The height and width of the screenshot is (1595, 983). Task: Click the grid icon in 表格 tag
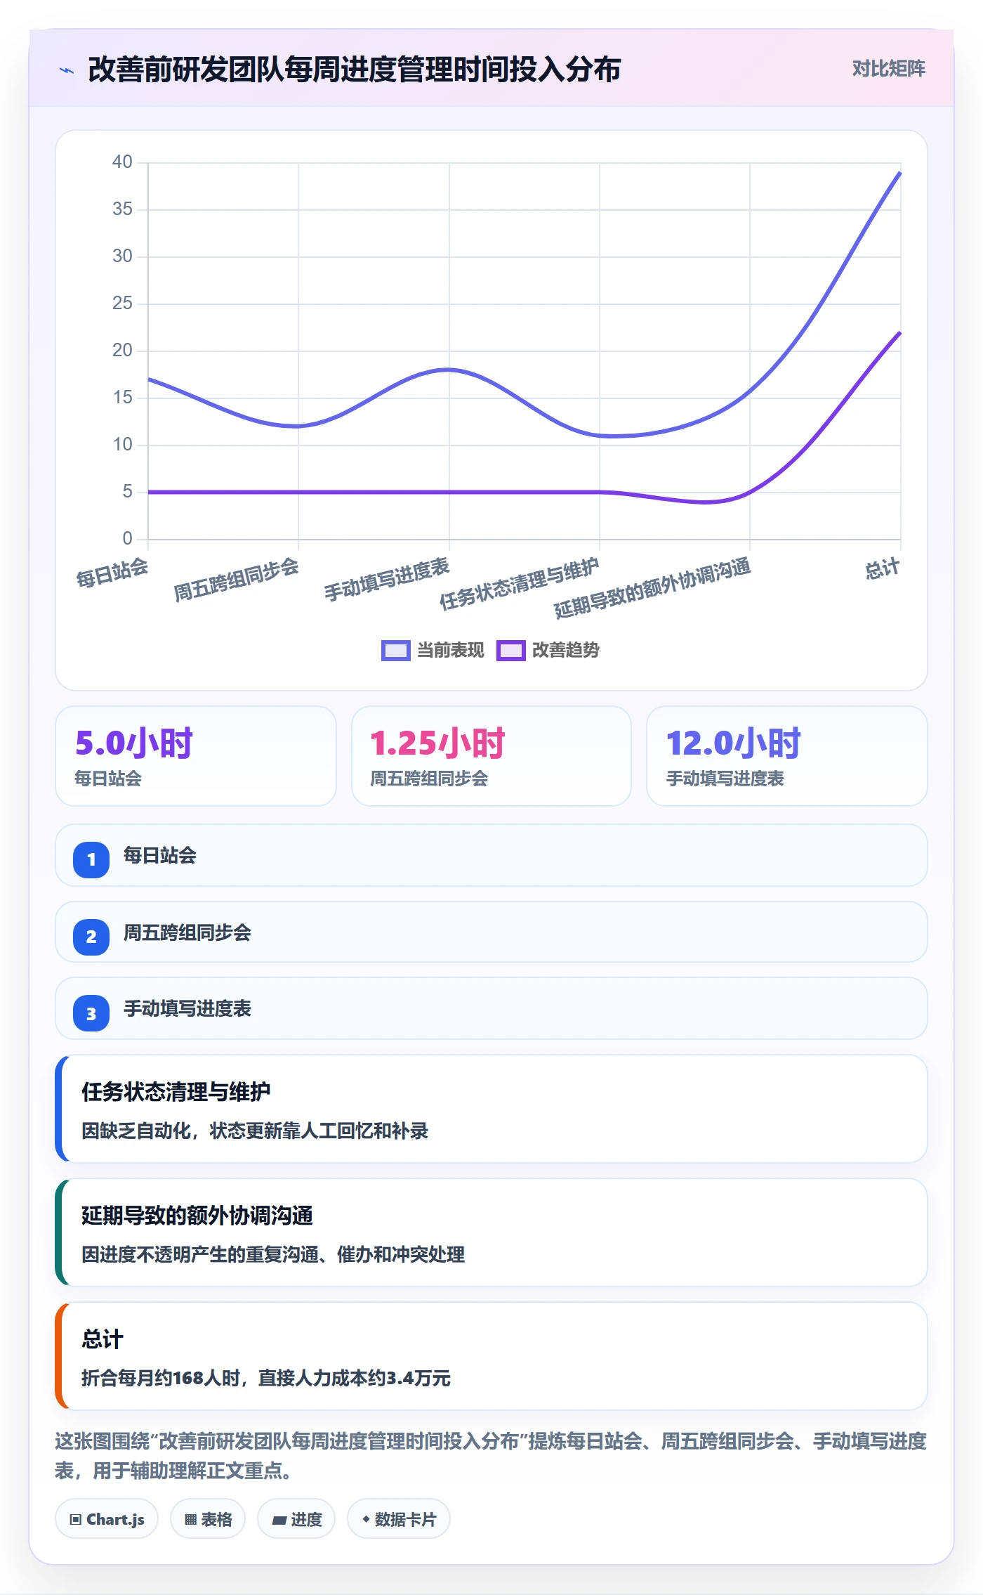pos(190,1520)
